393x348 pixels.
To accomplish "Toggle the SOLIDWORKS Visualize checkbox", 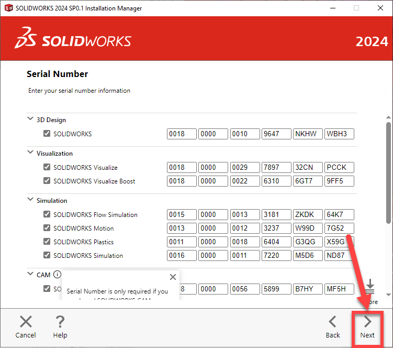I will coord(47,167).
